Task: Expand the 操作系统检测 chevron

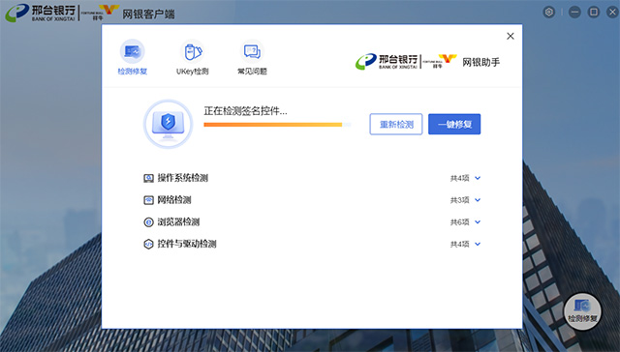Action: [x=478, y=178]
